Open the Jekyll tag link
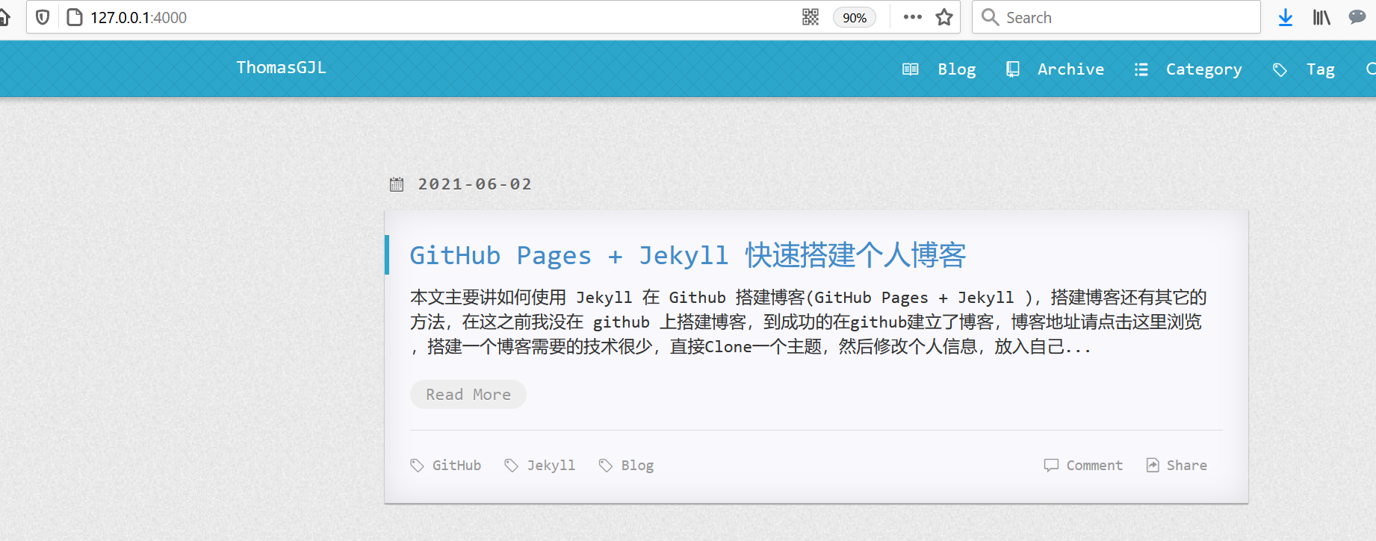This screenshot has height=541, width=1376. [x=551, y=466]
